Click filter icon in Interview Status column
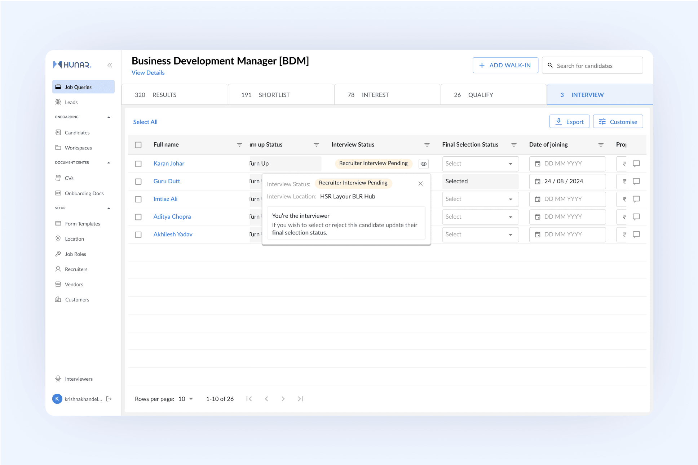698x465 pixels. pyautogui.click(x=427, y=145)
